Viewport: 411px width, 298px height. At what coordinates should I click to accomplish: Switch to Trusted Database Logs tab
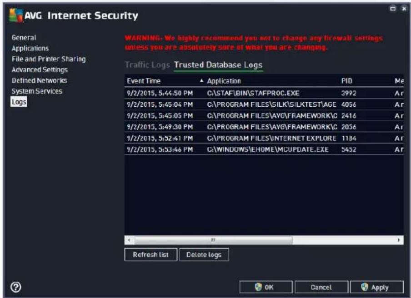[218, 65]
